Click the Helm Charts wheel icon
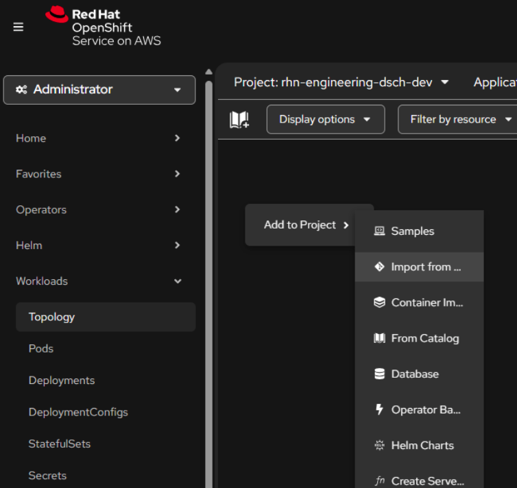Viewport: 517px width, 488px height. pos(379,445)
